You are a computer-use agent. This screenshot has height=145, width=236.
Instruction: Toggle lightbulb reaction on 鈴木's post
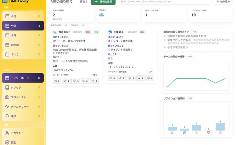click(76, 81)
